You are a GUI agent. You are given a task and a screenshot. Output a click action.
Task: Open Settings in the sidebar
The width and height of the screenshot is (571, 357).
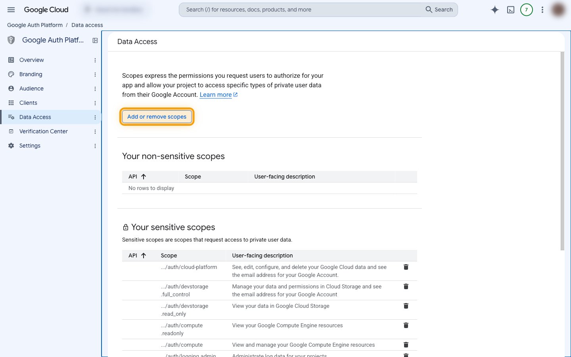30,146
